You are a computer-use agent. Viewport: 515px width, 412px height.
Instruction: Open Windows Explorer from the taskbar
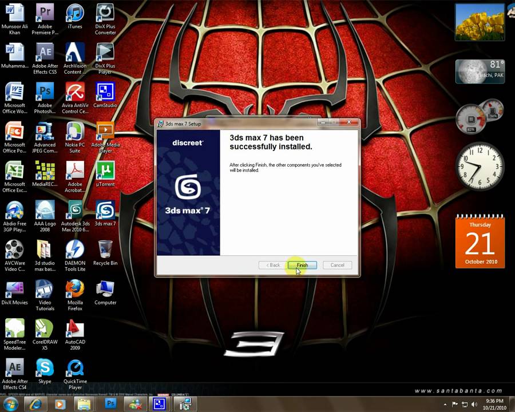click(84, 404)
